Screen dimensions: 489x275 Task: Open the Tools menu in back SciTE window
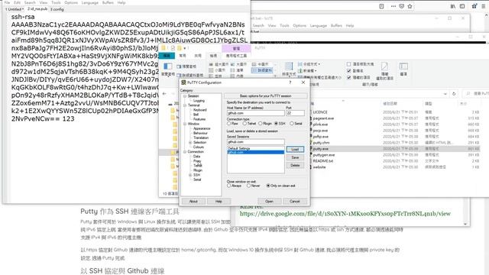pyautogui.click(x=284, y=25)
